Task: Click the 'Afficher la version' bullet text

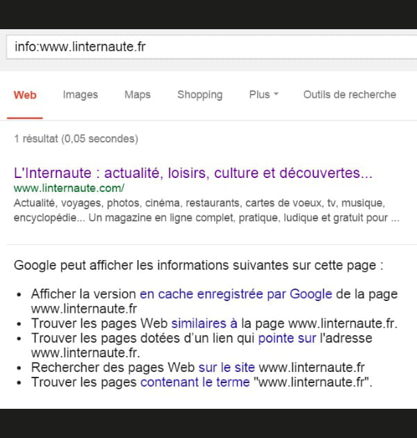Action: (x=84, y=294)
